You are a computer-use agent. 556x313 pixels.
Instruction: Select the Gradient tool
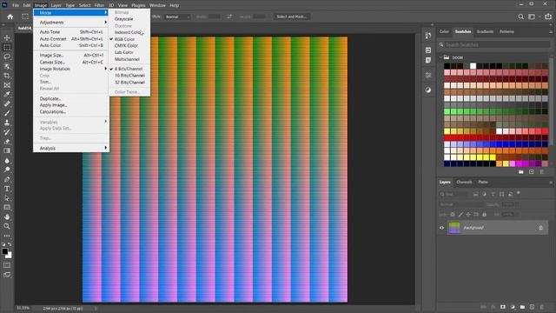tap(7, 150)
